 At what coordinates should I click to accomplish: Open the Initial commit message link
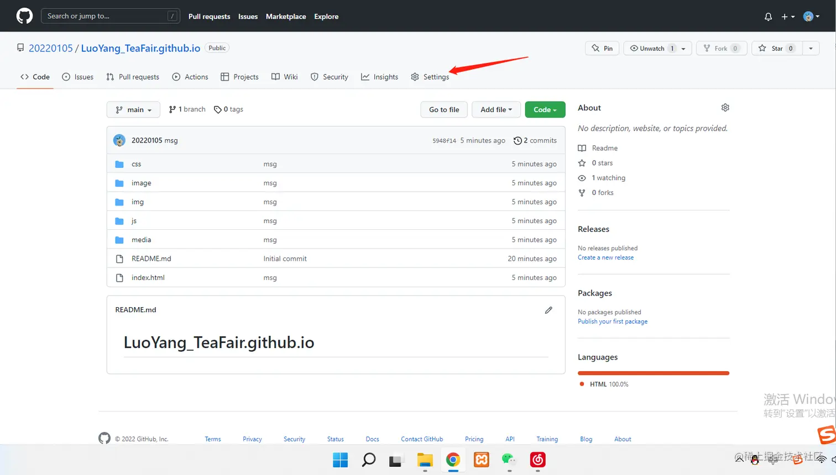click(285, 258)
